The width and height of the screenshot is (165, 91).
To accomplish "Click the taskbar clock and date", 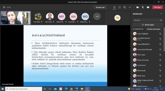I will tap(156, 89).
